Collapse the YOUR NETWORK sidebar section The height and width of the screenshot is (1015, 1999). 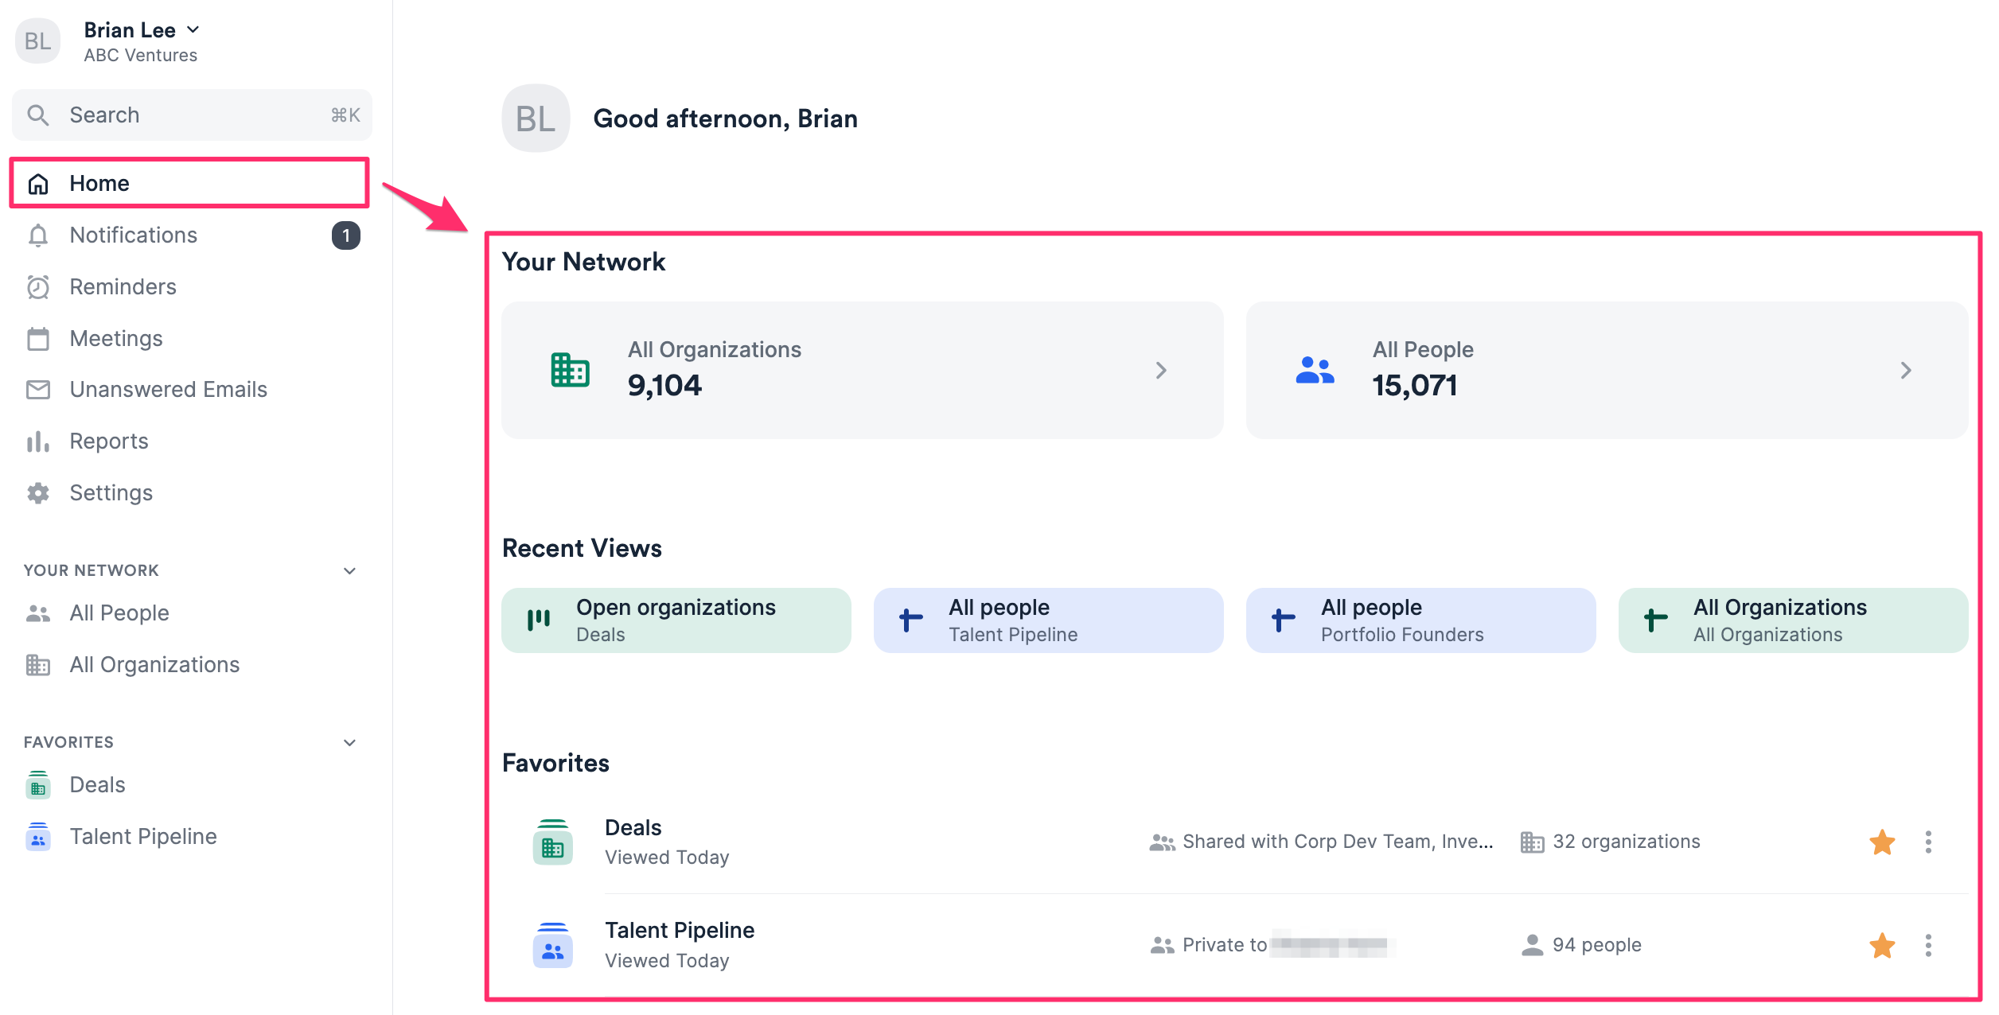[349, 570]
